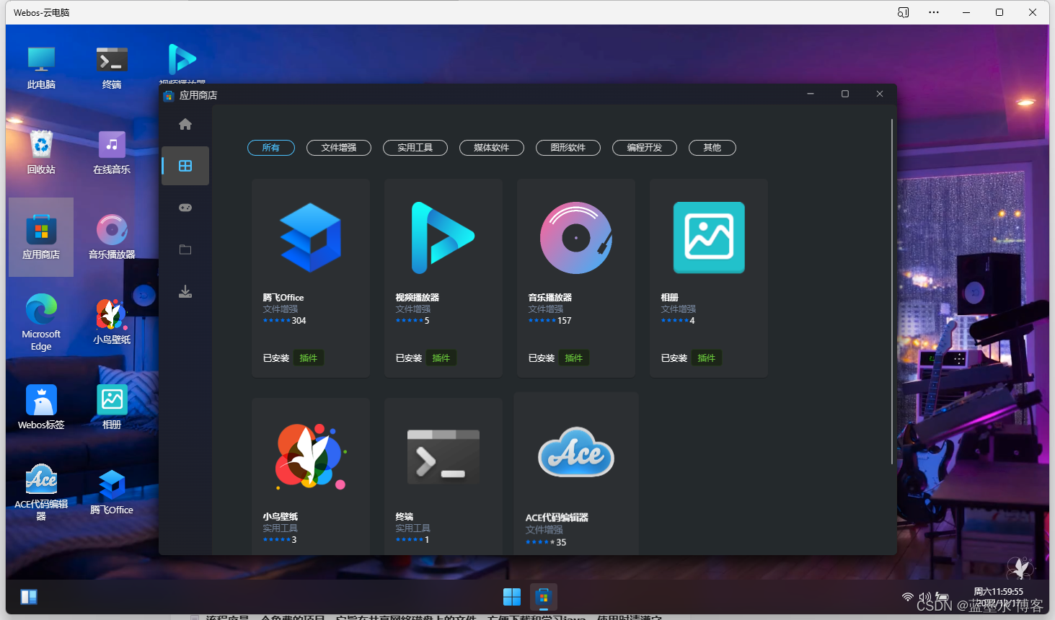
Task: Open the 相册 app card in store
Action: pos(709,278)
